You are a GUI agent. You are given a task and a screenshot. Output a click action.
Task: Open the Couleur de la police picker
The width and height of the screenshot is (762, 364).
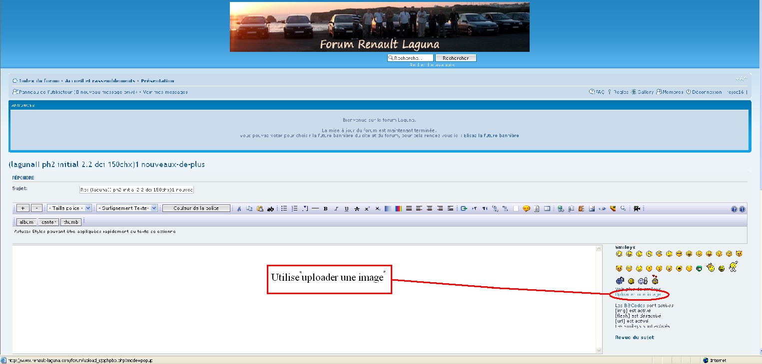(196, 208)
